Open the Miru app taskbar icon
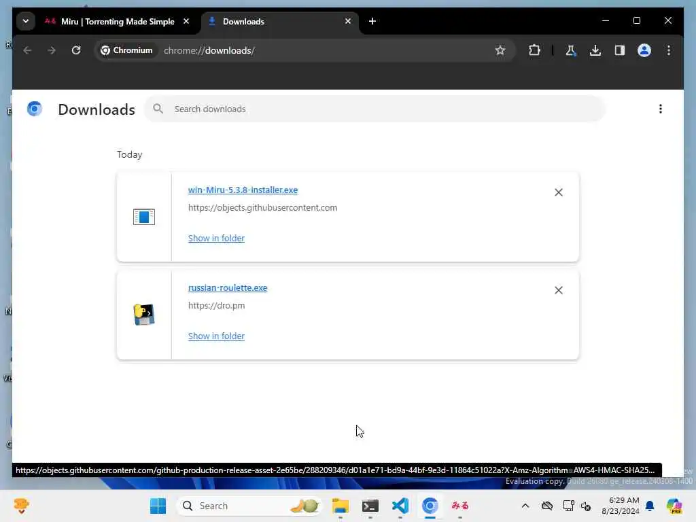696x522 pixels. (x=460, y=506)
